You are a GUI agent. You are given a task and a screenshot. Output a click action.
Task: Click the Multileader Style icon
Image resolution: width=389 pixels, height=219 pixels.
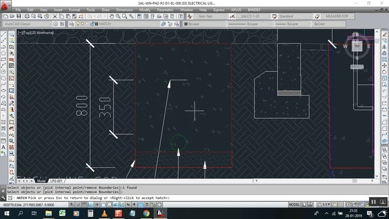317,16
